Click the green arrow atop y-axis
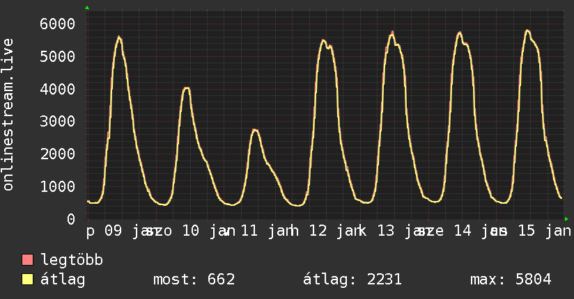 point(87,8)
